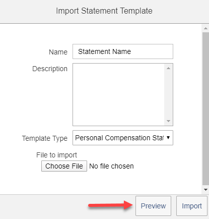This screenshot has height=219, width=209.
Task: Click the Description field label
Action: tap(50, 69)
